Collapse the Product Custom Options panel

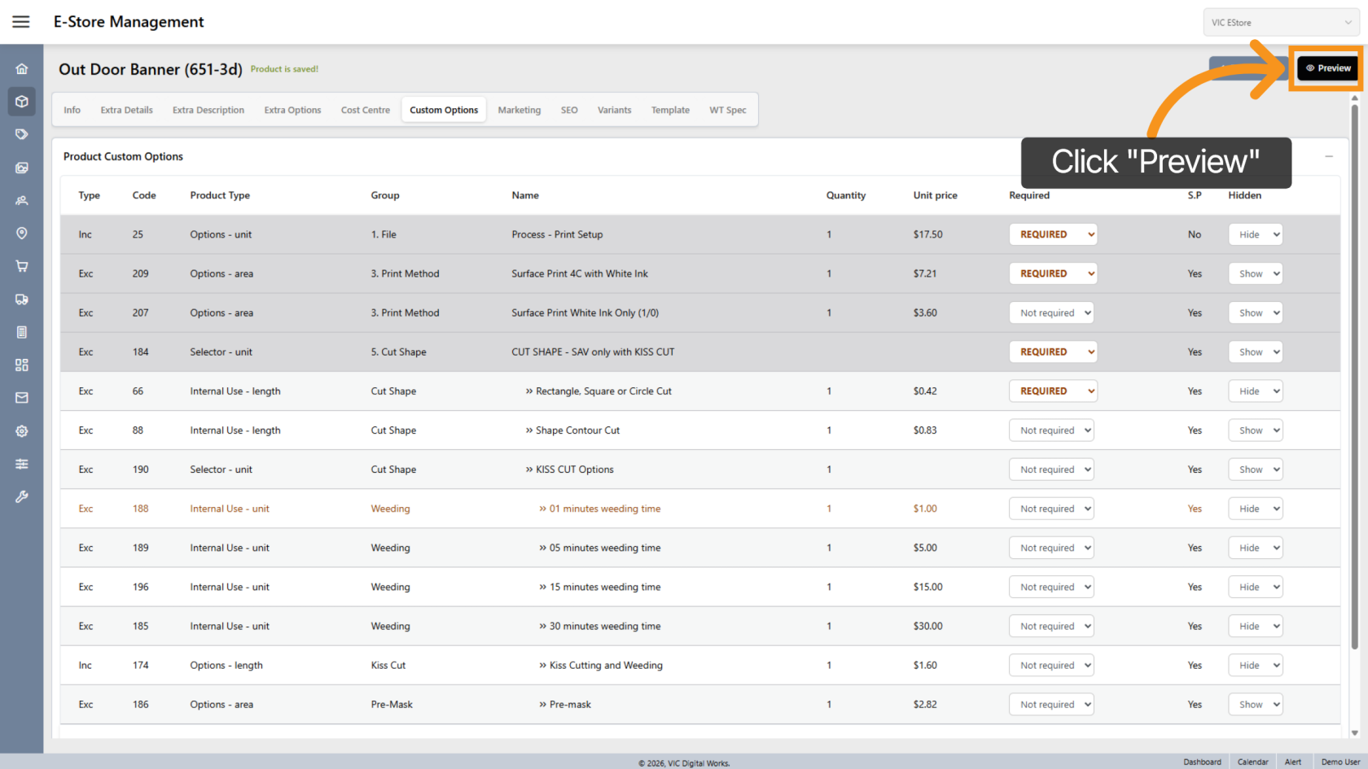pos(1329,156)
